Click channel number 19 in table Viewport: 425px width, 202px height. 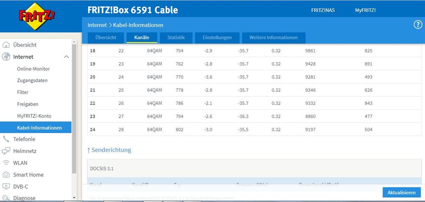[92, 64]
